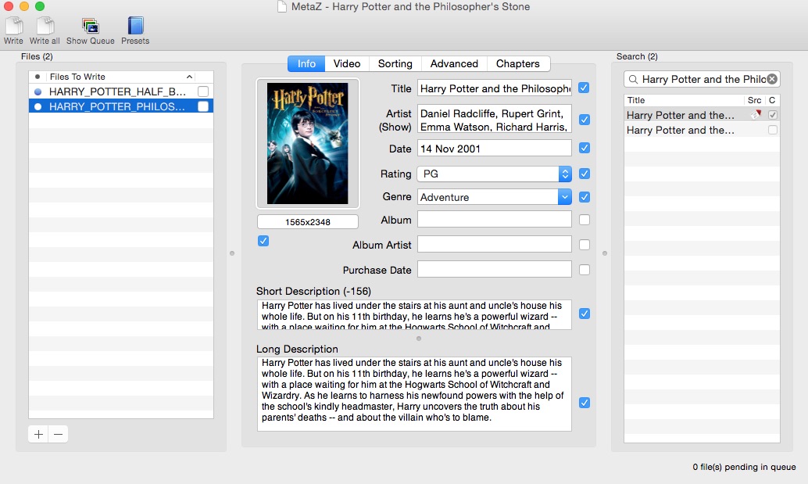Click the magnifier icon in search field

[633, 80]
